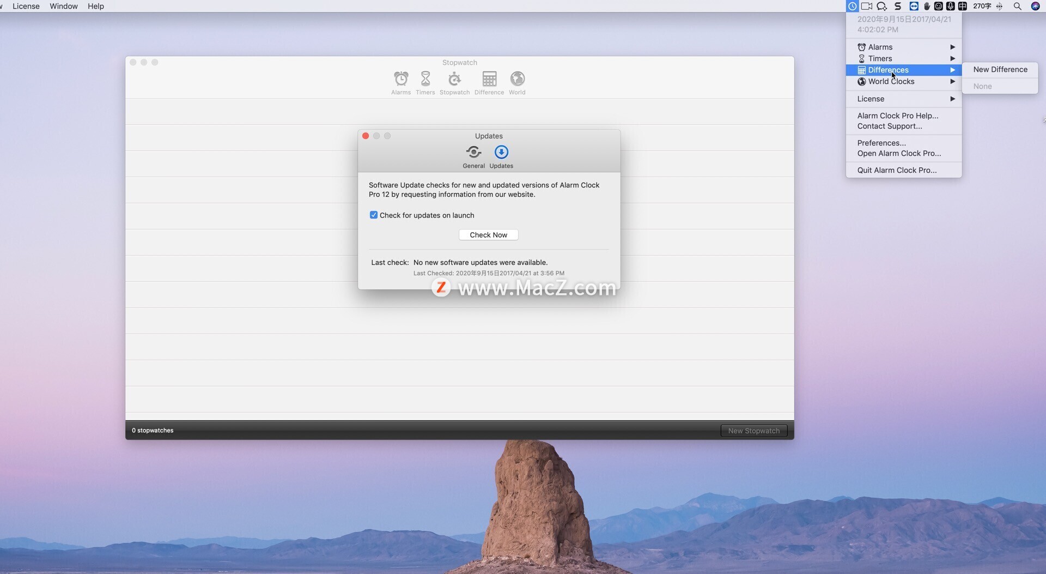Select Updates pane icon in preferences
Screen dimensions: 1046x574
click(x=501, y=157)
